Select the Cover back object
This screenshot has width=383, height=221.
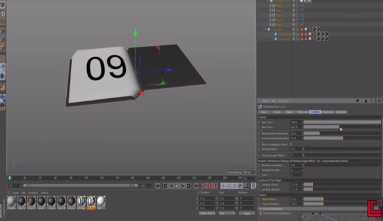284,39
